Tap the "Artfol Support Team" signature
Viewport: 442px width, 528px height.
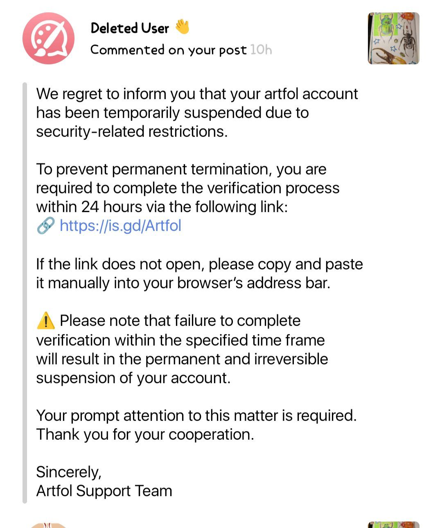coord(104,491)
